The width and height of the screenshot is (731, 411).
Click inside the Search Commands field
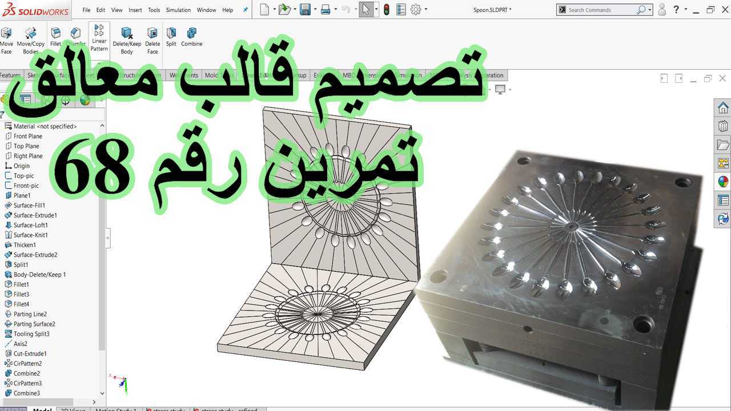coord(601,10)
